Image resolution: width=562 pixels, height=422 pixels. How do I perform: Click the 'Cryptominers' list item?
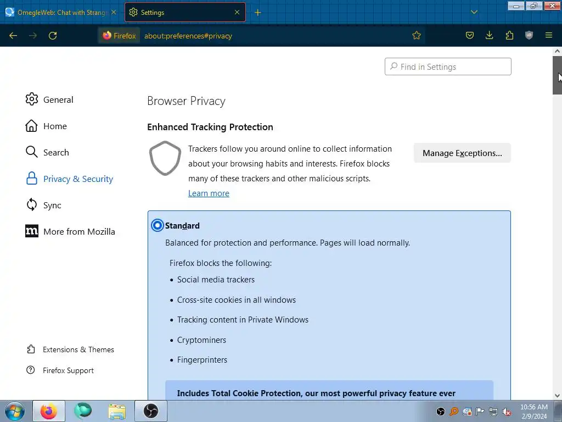click(201, 340)
